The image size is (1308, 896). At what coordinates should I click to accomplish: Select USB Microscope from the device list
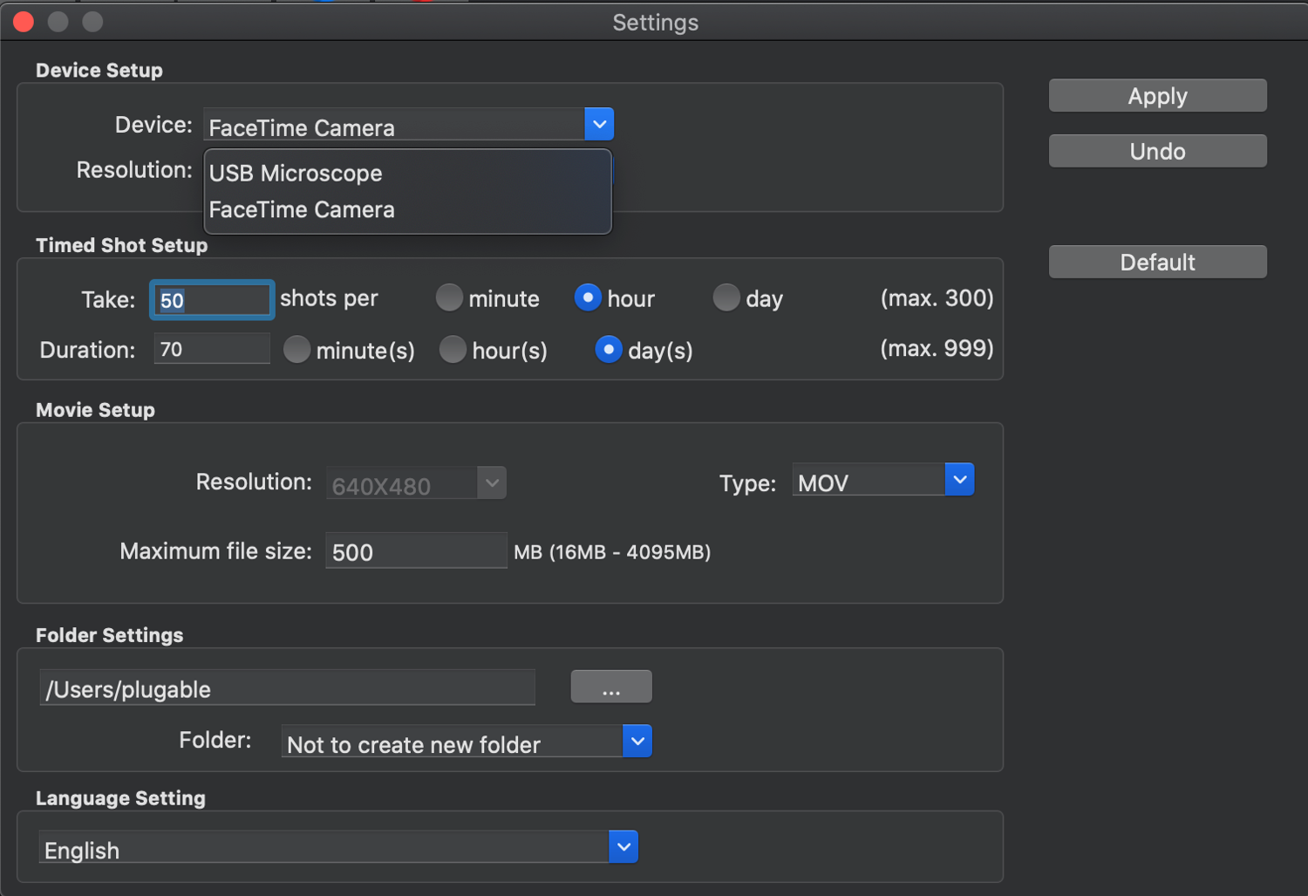295,173
